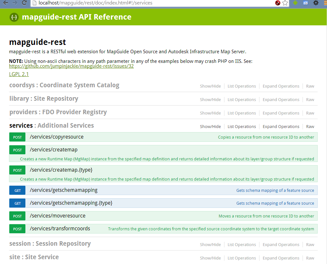
Task: Click Show/Hide for coordsys row
Action: 210,86
